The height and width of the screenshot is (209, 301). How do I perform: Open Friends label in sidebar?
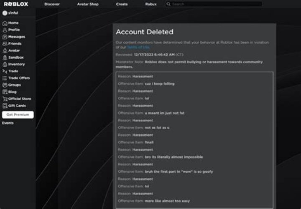coord(15,44)
